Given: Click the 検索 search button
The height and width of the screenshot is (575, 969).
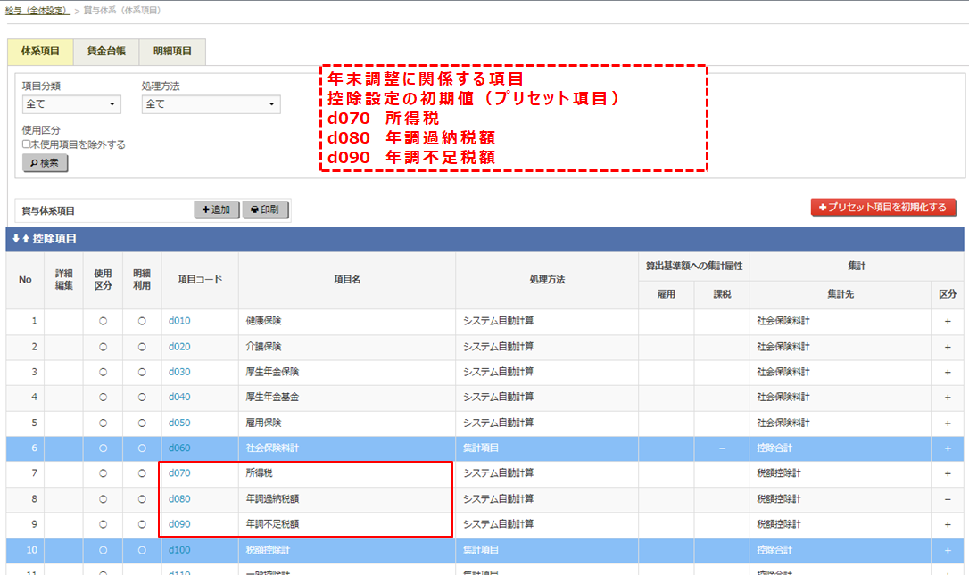Looking at the screenshot, I should 45,163.
